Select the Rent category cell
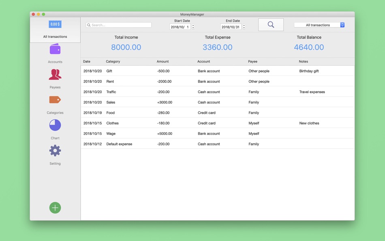 [110, 82]
